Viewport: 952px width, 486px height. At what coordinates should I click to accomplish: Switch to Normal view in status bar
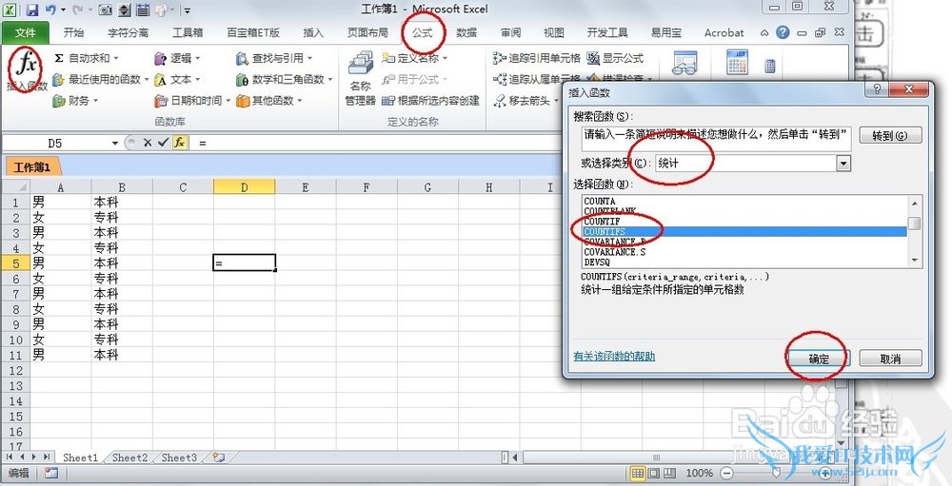coord(638,473)
